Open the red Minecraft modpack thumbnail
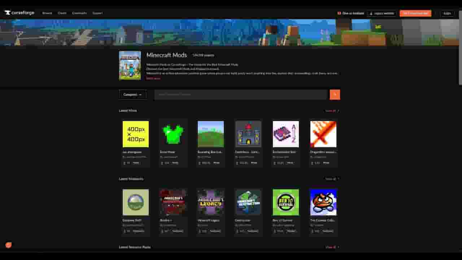The image size is (462, 260). click(x=173, y=202)
